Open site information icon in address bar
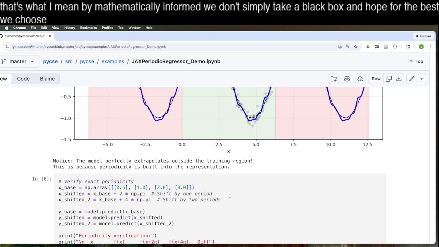The width and height of the screenshot is (439, 247). pos(7,47)
